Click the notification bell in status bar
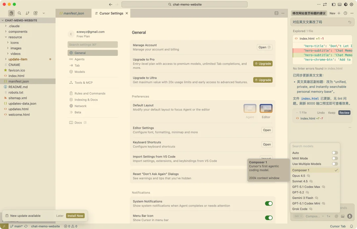 [x=351, y=226]
